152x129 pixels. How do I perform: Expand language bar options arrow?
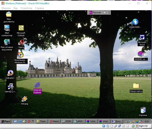click(x=109, y=12)
